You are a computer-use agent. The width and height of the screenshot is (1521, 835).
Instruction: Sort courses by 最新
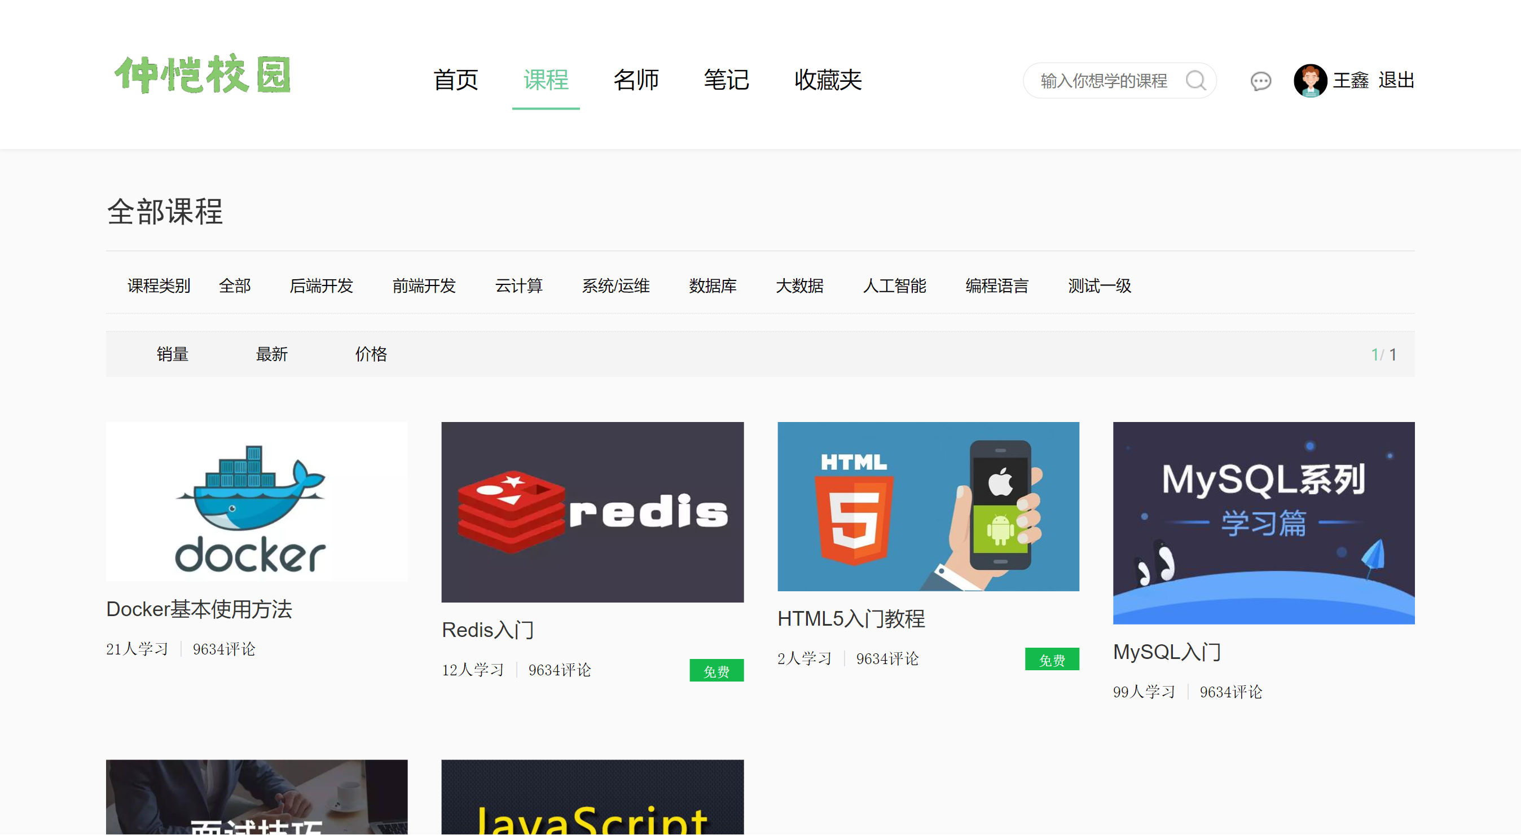coord(271,354)
